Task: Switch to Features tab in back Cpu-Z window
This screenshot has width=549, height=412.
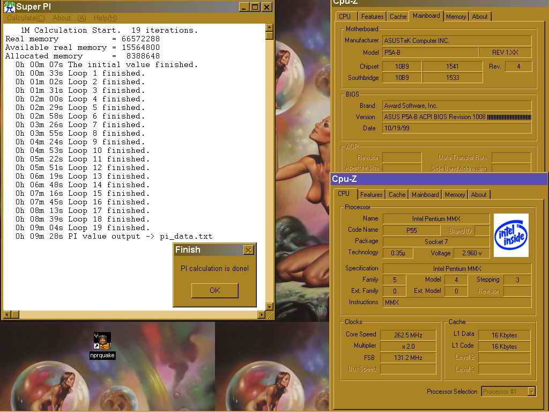Action: pos(372,17)
